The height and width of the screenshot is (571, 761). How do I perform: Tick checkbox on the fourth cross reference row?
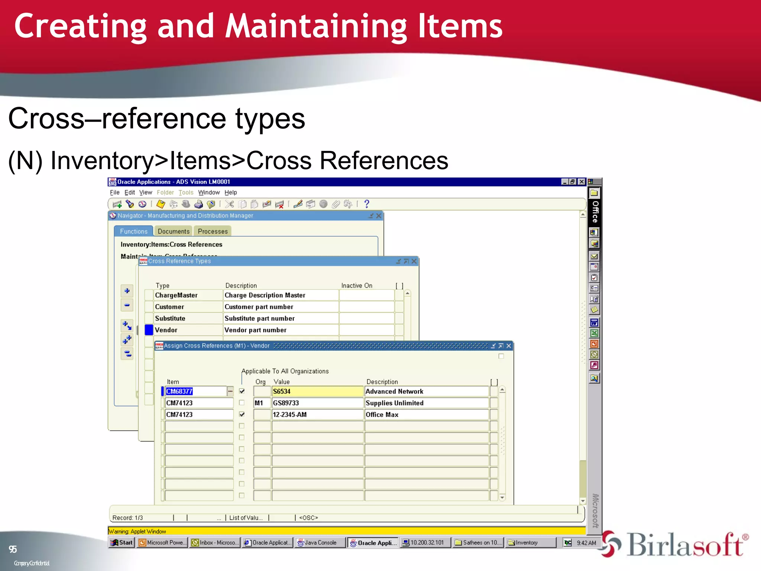pyautogui.click(x=242, y=426)
